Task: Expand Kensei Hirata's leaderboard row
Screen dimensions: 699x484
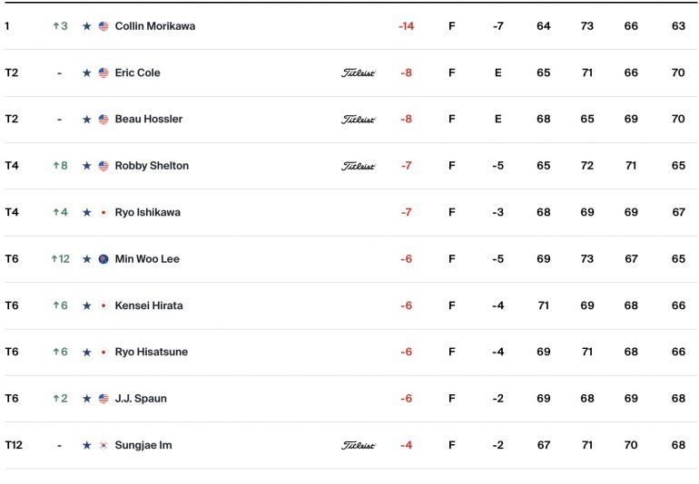Action: [349, 305]
